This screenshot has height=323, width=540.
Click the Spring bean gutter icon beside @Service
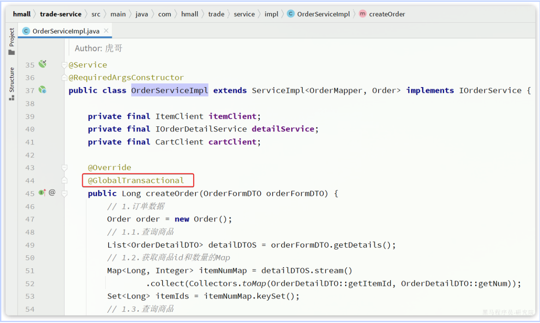(x=42, y=64)
